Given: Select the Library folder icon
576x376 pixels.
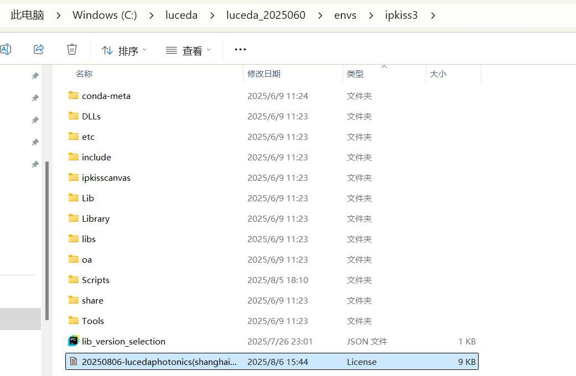Looking at the screenshot, I should (x=74, y=218).
